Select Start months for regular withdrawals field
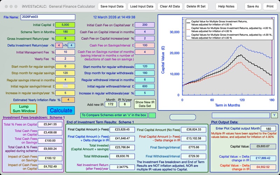 [x=145, y=66]
